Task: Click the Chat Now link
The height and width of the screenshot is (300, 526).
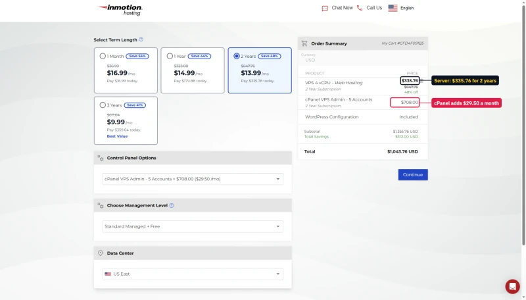Action: pyautogui.click(x=342, y=8)
